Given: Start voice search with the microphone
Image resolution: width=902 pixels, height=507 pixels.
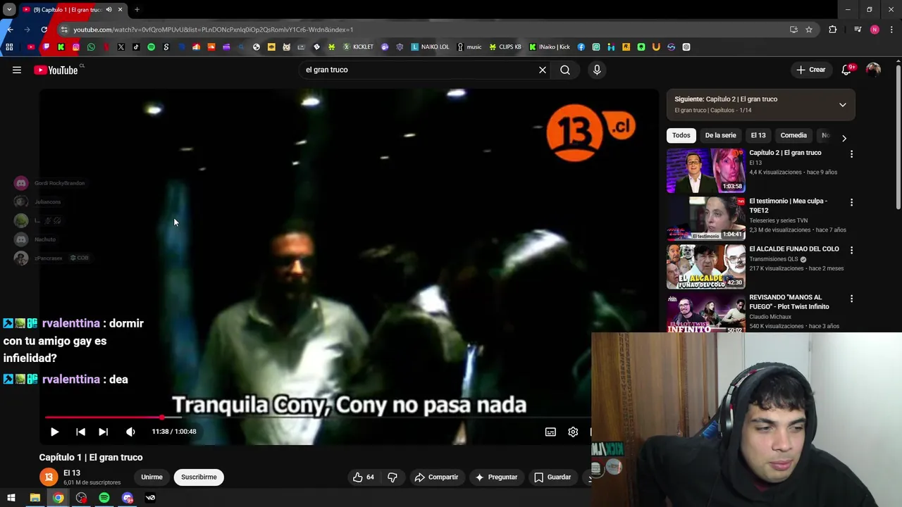Looking at the screenshot, I should [597, 70].
